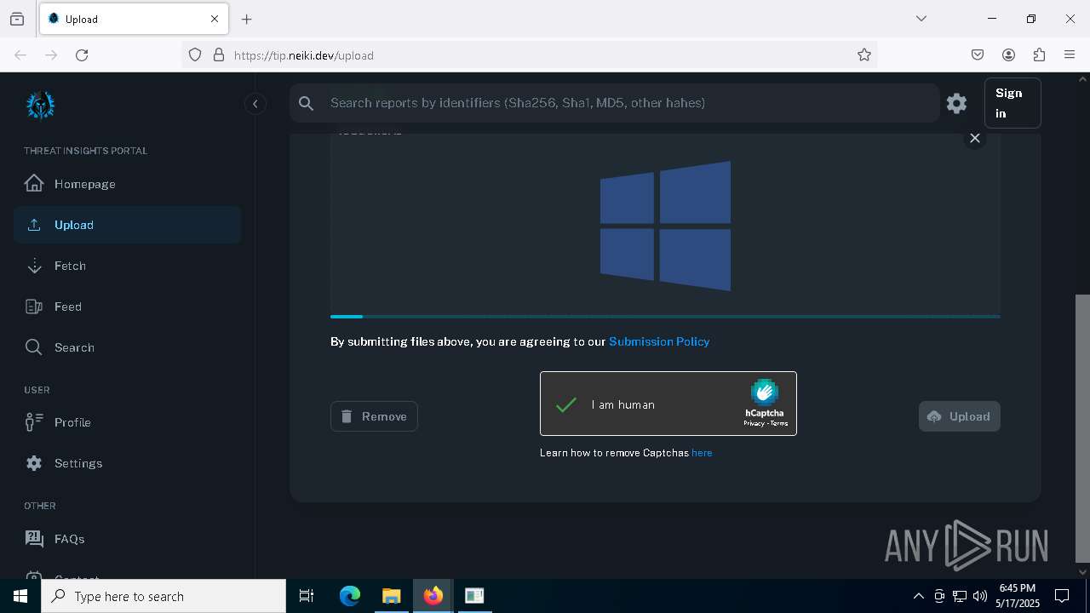Viewport: 1090px width, 613px height.
Task: Click the magnifier icon in search bar
Action: tap(307, 103)
